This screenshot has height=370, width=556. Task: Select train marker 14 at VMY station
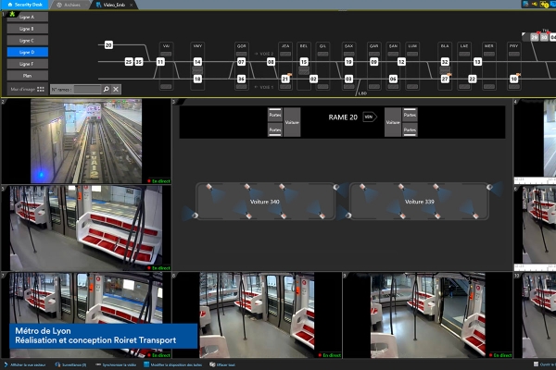(x=197, y=62)
